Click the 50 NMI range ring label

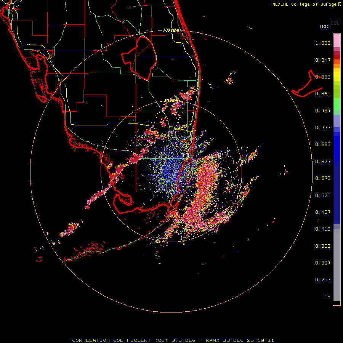[x=171, y=101]
